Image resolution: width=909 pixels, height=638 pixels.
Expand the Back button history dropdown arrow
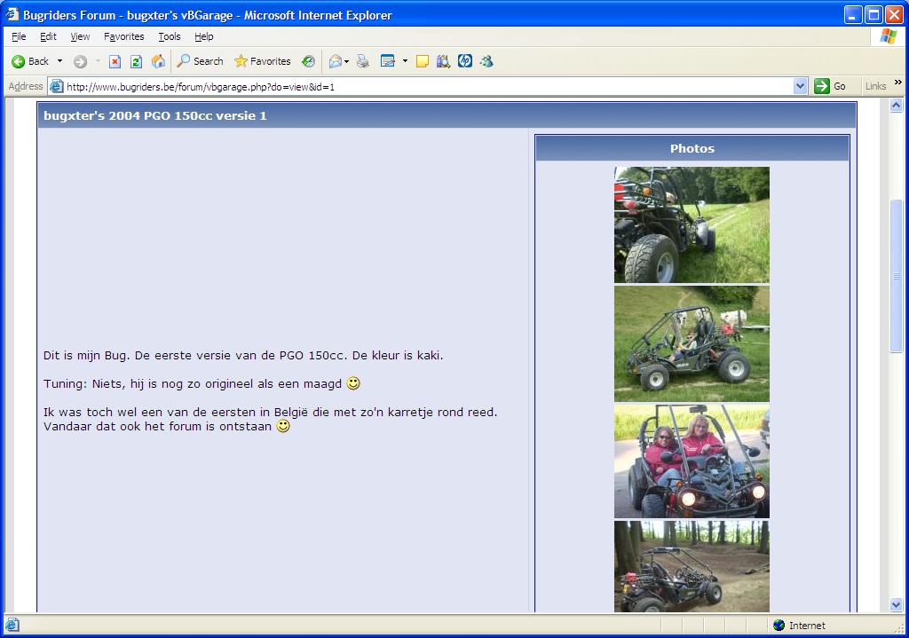60,61
